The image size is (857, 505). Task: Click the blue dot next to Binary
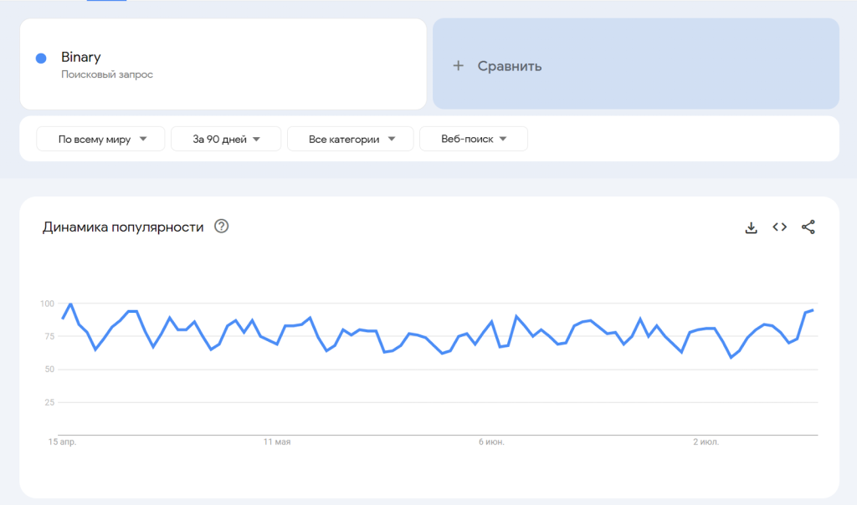click(41, 59)
